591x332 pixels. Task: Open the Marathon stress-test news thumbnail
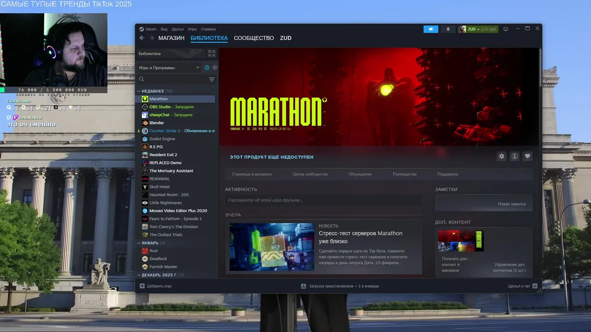pyautogui.click(x=271, y=247)
